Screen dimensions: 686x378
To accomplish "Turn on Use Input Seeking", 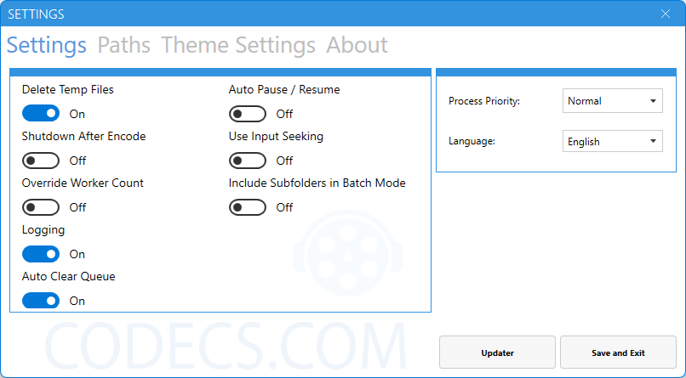I will [247, 161].
